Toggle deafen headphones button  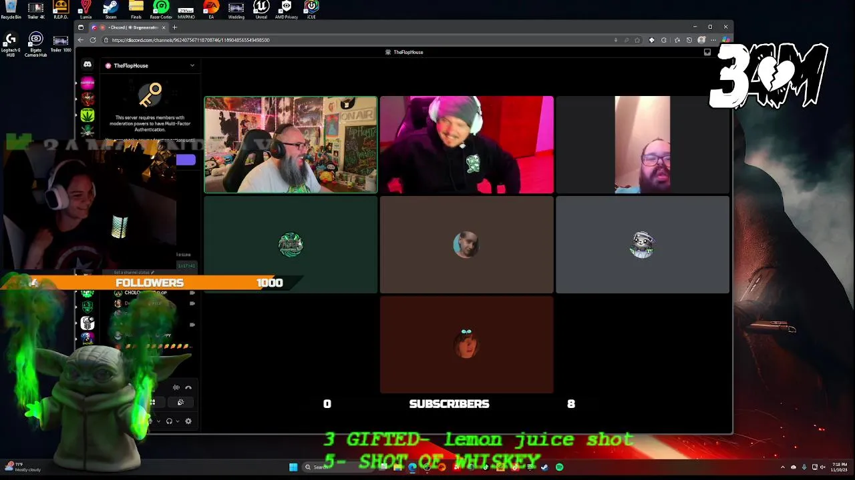coord(169,421)
